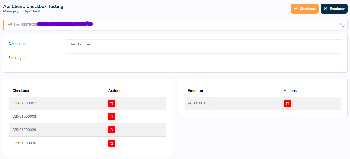Click the Emulator column header

pos(195,91)
